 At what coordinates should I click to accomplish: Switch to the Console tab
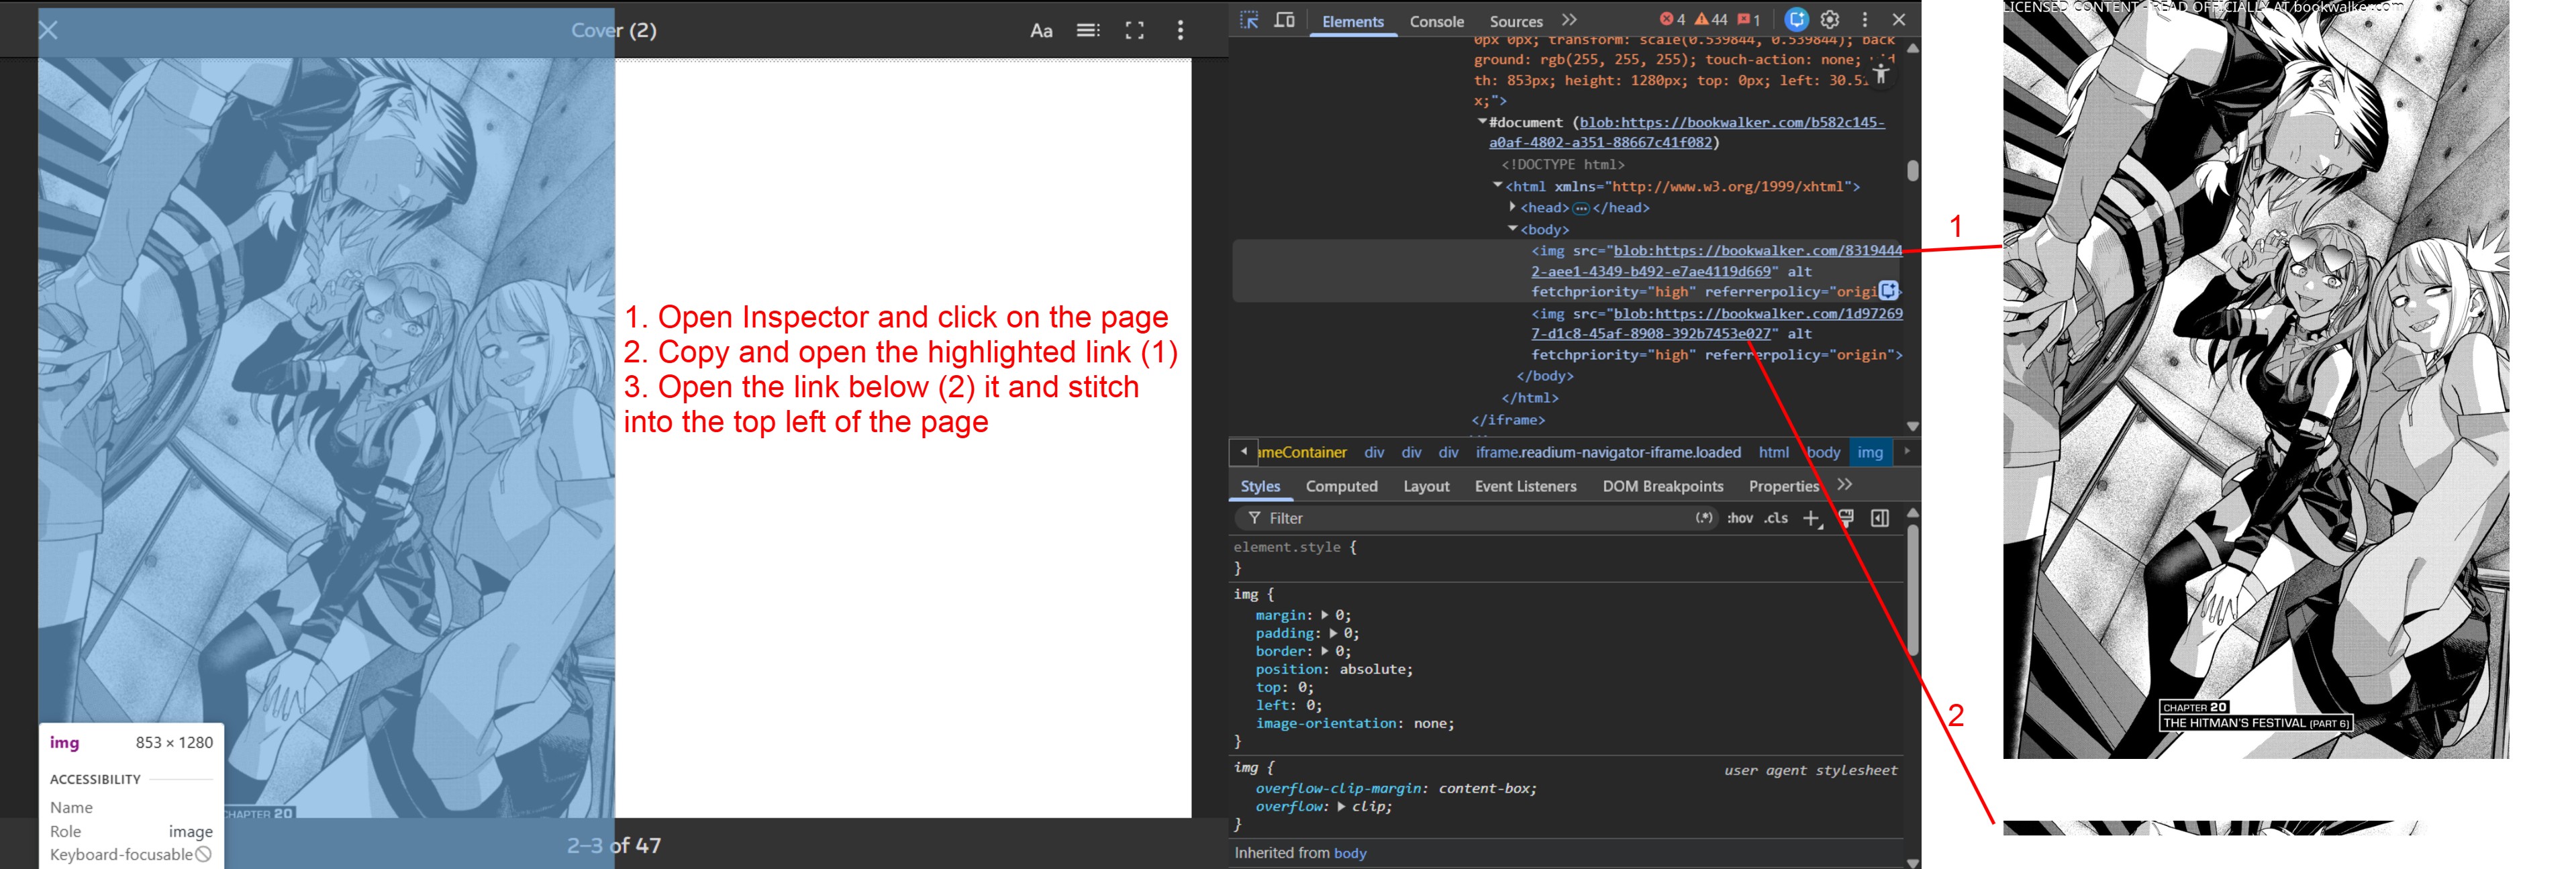(1436, 21)
